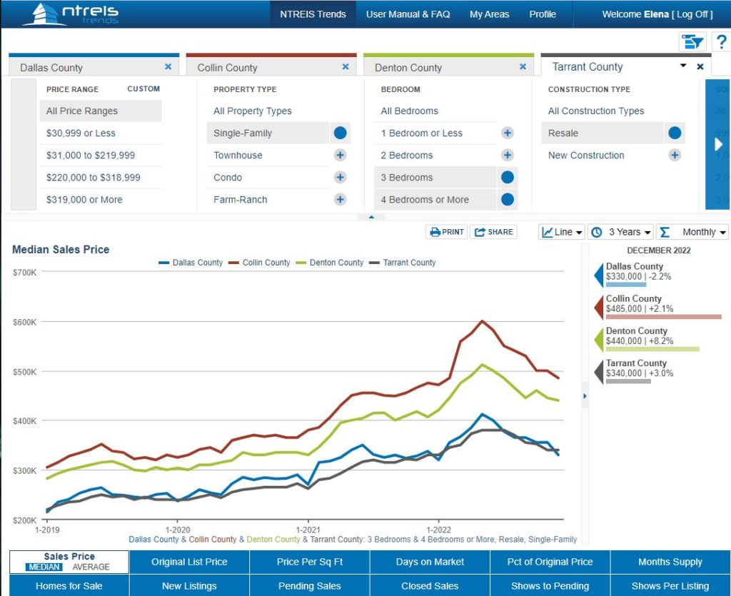
Task: Close the Tarrant County tab
Action: 700,67
